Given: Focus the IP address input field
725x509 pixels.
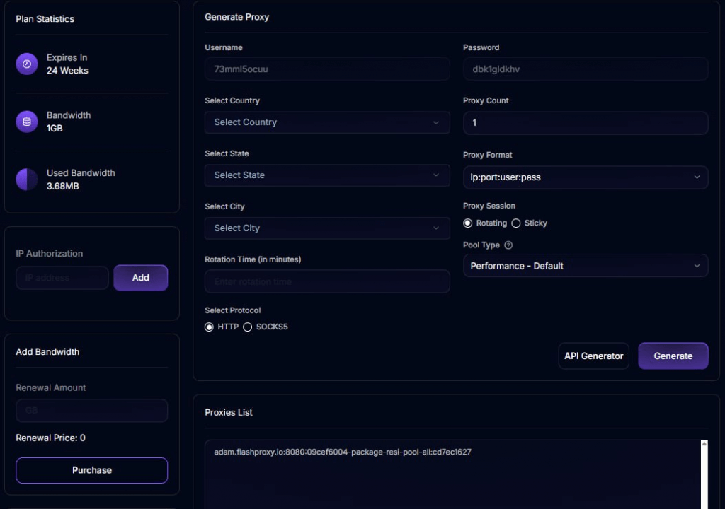Looking at the screenshot, I should point(62,278).
